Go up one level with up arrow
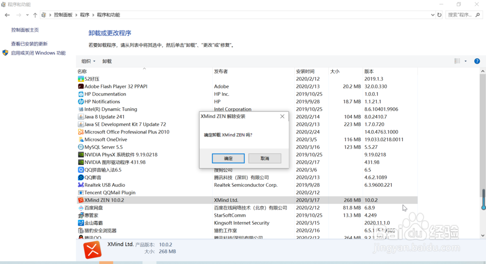Viewport: 486px width, 264px height. click(35, 15)
